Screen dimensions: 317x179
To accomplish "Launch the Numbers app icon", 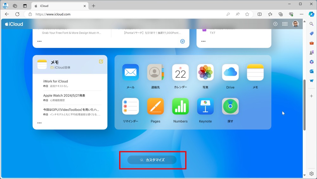I will pyautogui.click(x=180, y=106).
